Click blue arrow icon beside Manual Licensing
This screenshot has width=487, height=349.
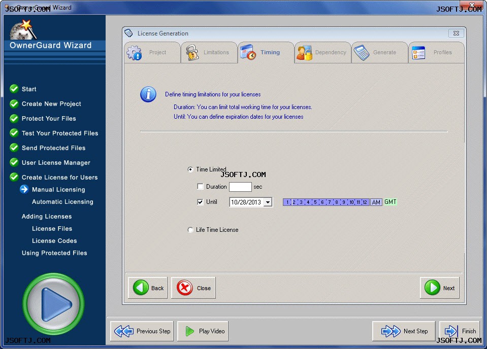click(x=24, y=189)
